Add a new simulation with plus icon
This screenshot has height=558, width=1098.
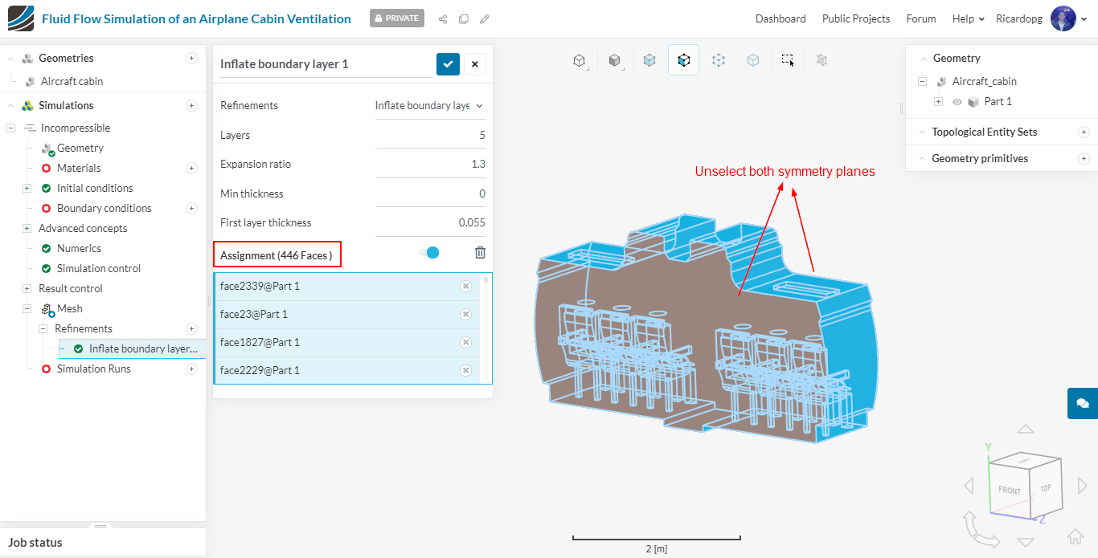coord(191,105)
